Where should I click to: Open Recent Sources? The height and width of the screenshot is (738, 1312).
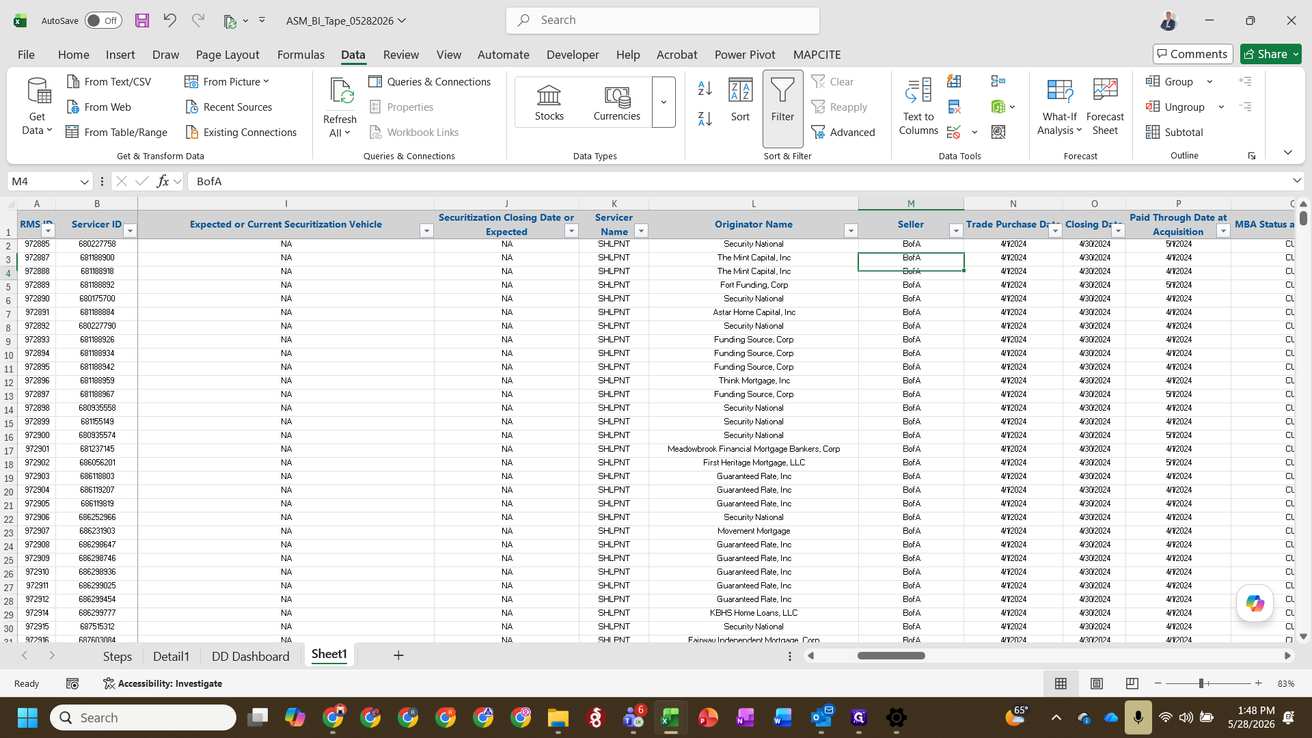coord(229,107)
